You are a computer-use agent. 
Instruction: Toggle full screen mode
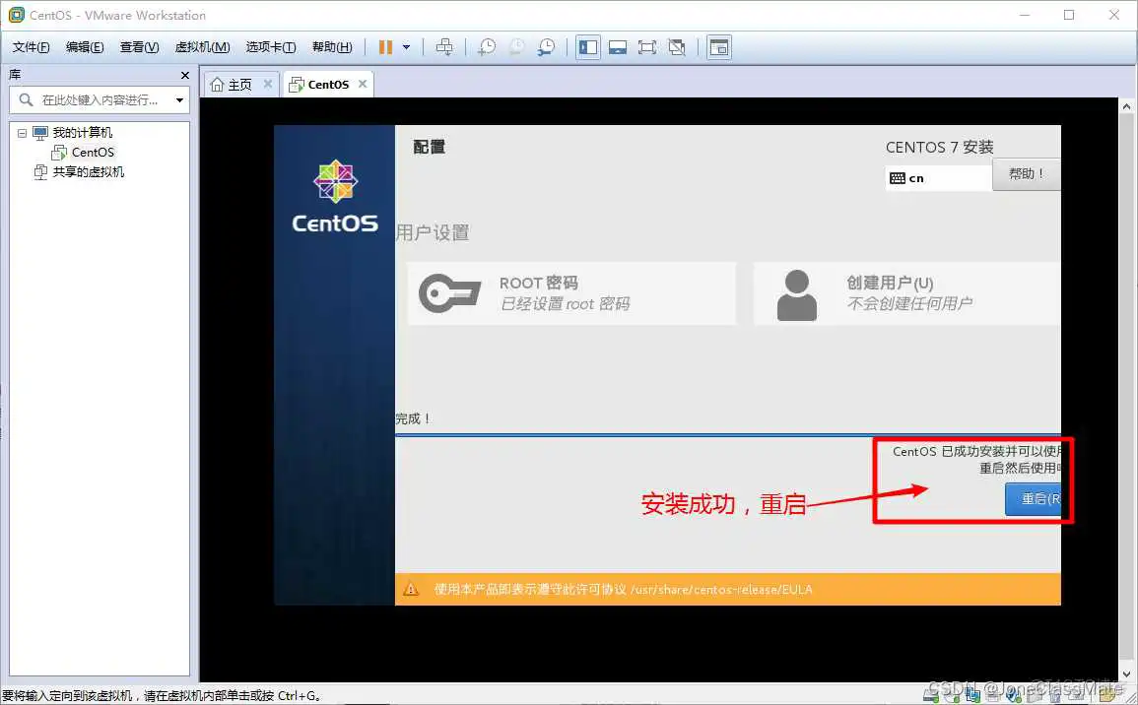[x=646, y=46]
